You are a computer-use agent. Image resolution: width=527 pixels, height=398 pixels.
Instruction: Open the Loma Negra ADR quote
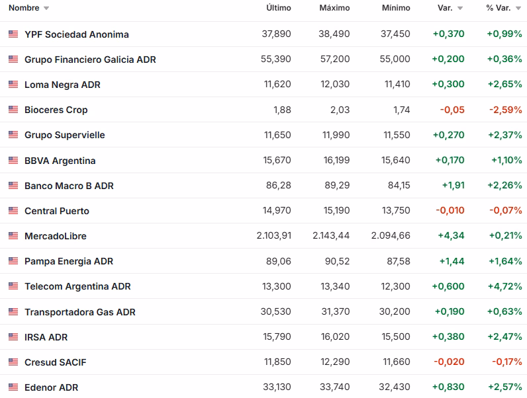(x=62, y=85)
